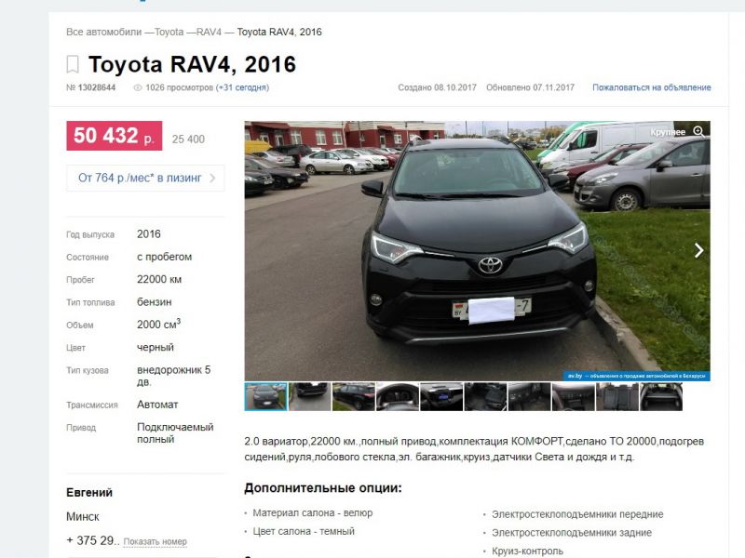Click 'Дополнительные опции:' heading
The height and width of the screenshot is (558, 745).
323,487
